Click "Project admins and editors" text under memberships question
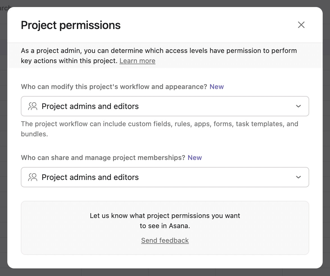 90,177
